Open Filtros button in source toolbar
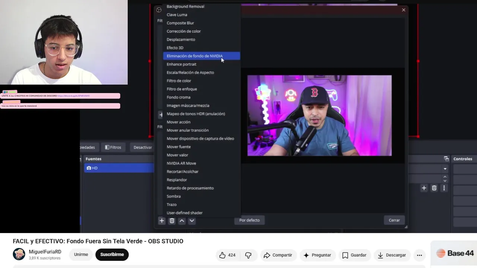477x268 pixels. point(113,147)
